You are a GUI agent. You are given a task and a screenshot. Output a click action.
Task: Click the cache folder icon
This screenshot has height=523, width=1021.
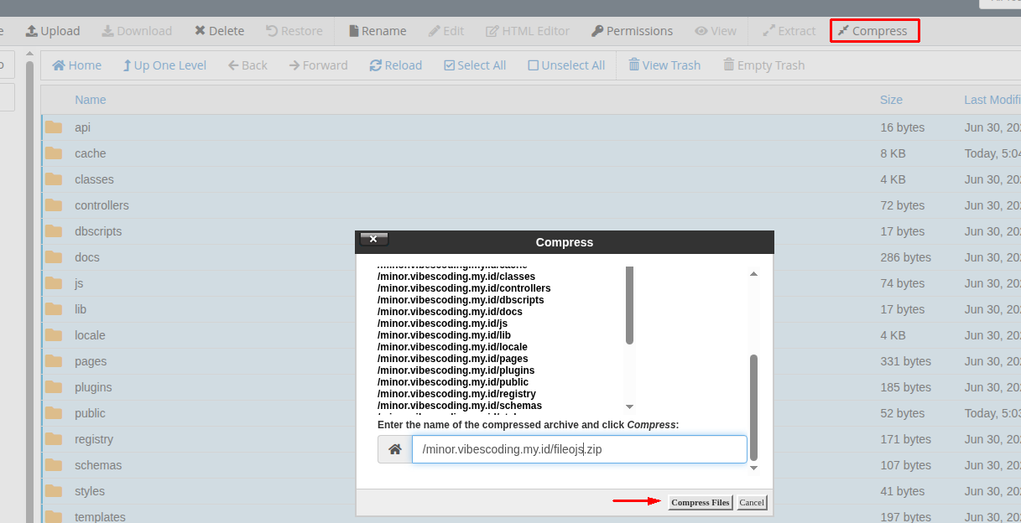pos(55,153)
